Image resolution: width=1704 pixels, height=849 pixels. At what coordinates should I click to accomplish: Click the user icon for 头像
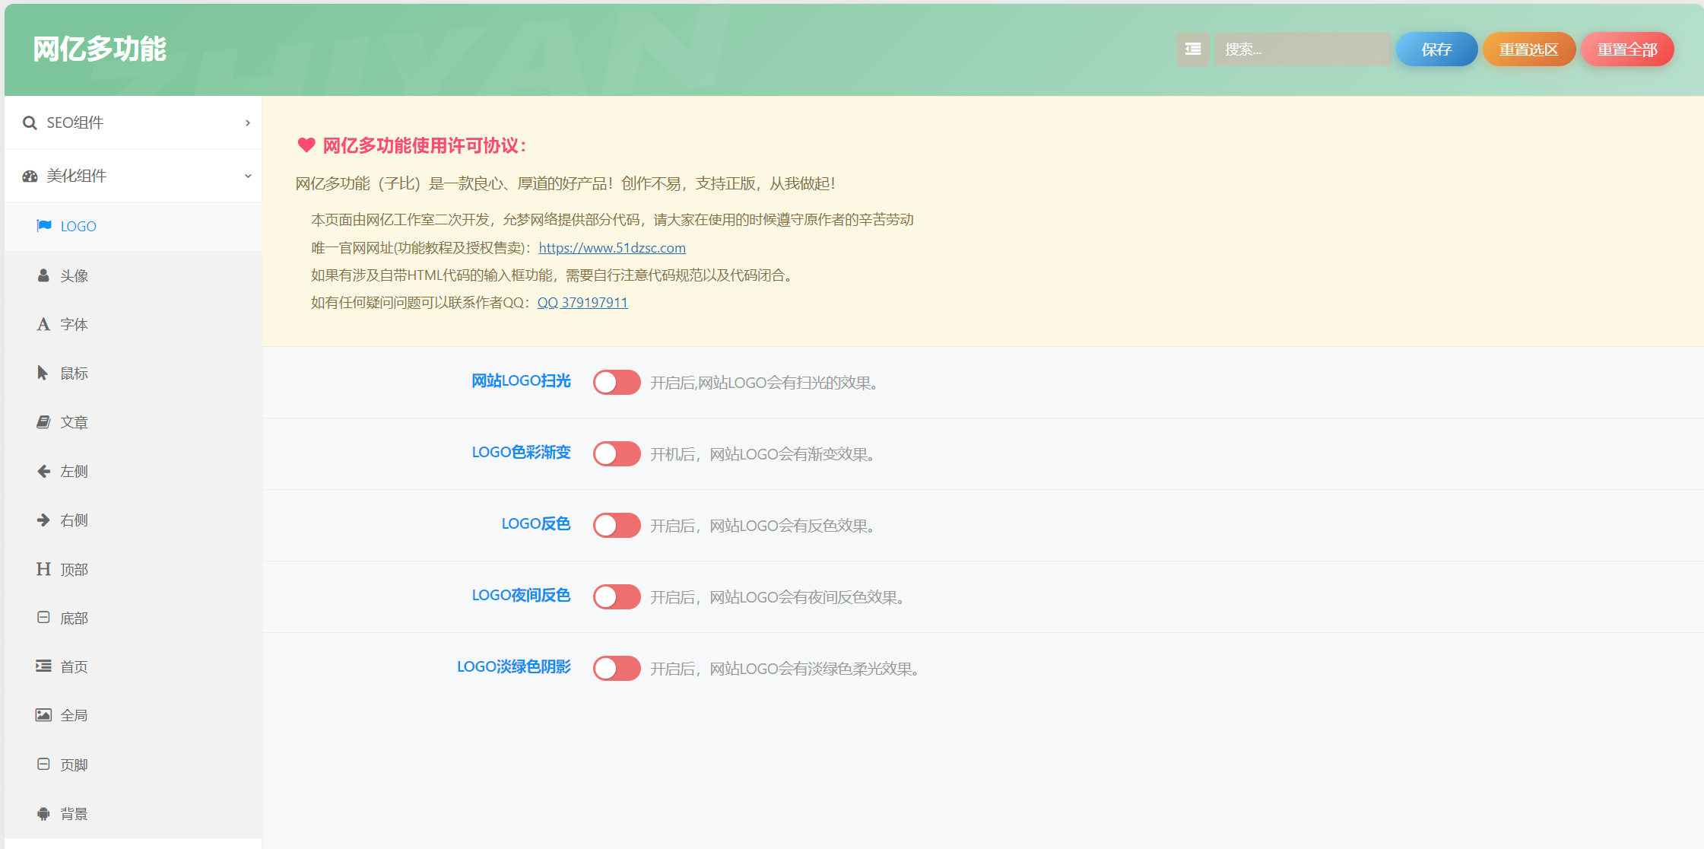(43, 275)
